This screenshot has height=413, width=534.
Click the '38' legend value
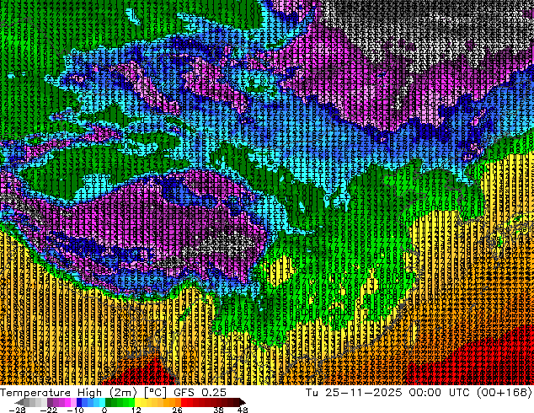click(x=219, y=410)
